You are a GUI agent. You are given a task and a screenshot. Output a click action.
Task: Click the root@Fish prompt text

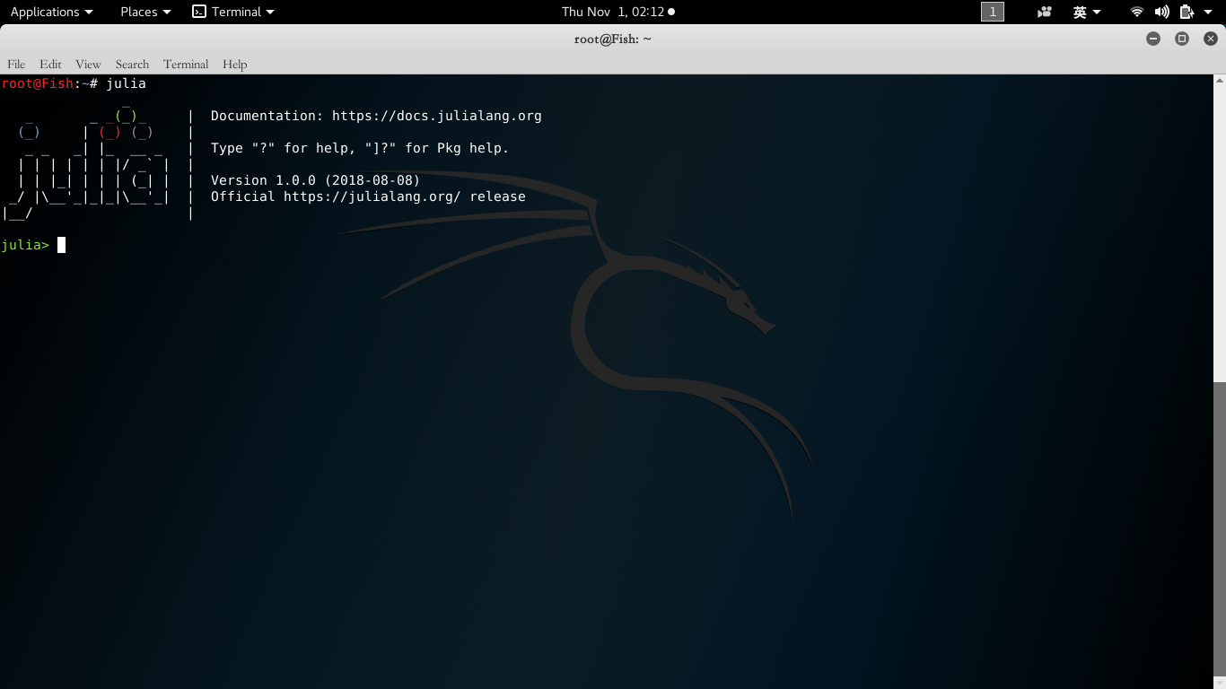point(37,83)
